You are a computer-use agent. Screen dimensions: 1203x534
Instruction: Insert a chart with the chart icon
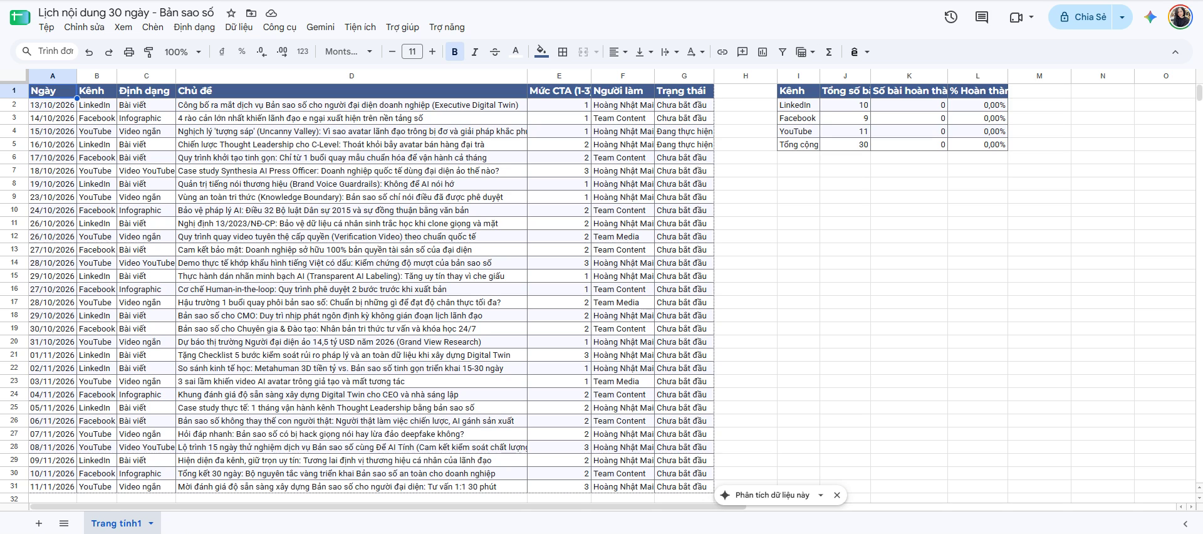click(763, 52)
